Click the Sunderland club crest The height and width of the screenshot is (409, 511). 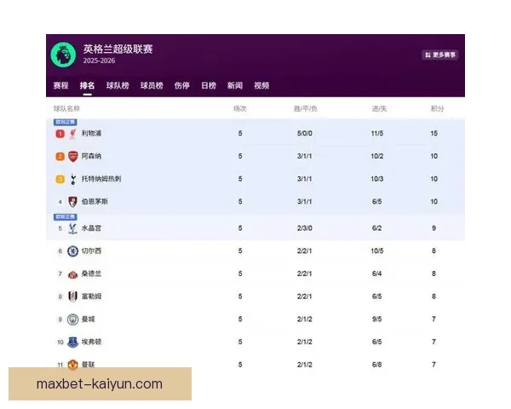(72, 274)
